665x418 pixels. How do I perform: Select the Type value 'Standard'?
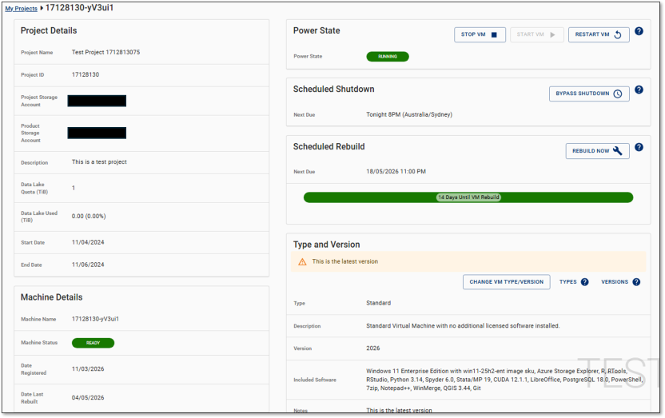point(379,303)
